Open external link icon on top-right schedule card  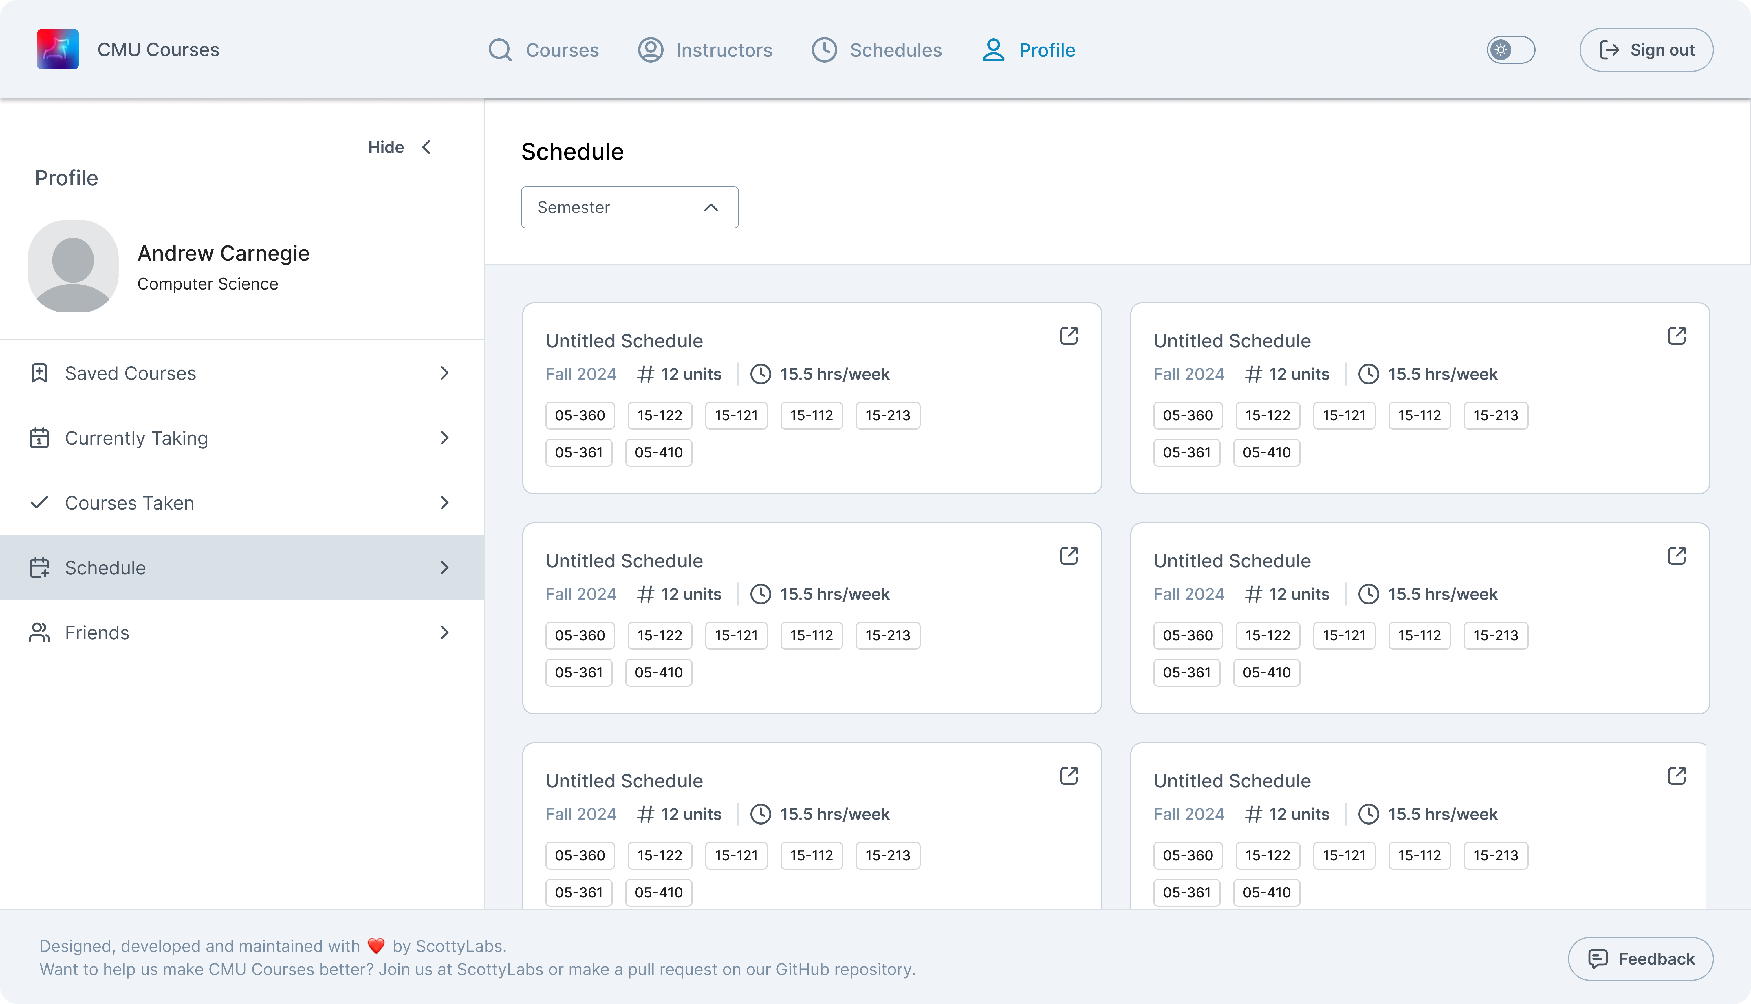click(x=1677, y=336)
